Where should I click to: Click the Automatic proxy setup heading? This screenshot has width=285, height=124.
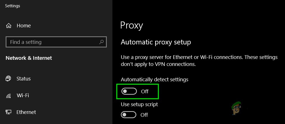click(156, 42)
